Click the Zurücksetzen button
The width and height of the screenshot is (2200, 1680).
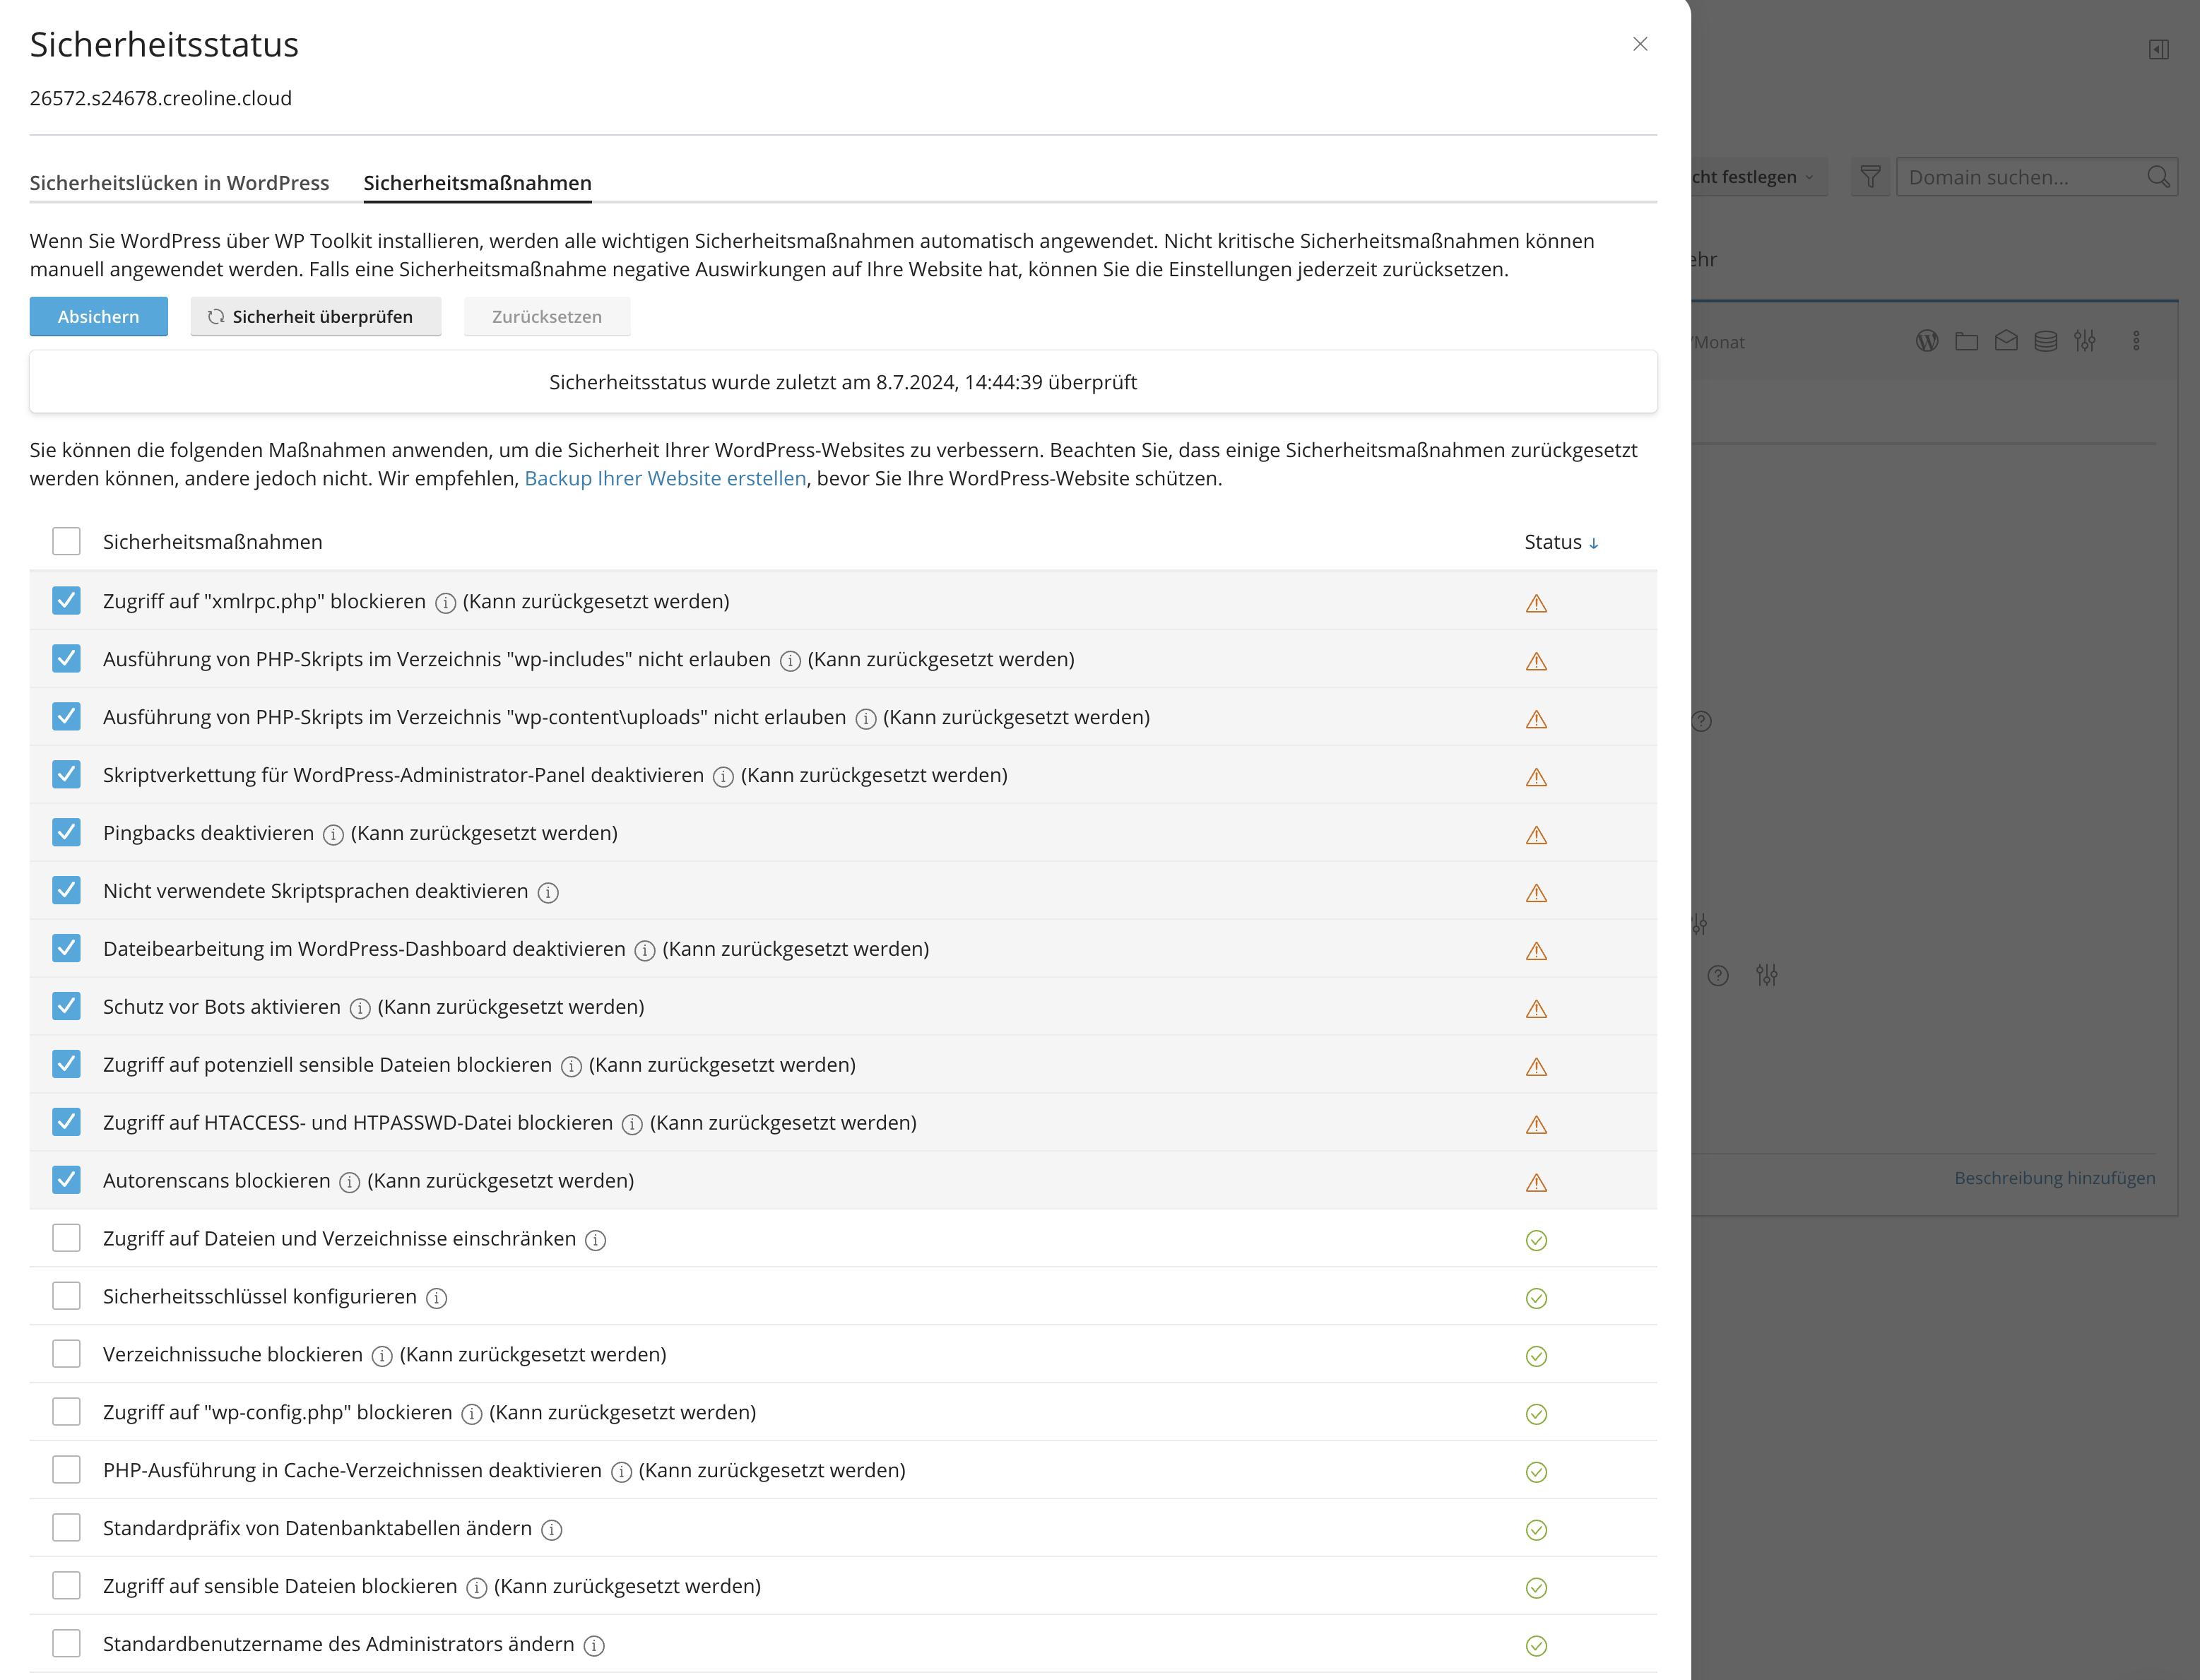point(547,316)
